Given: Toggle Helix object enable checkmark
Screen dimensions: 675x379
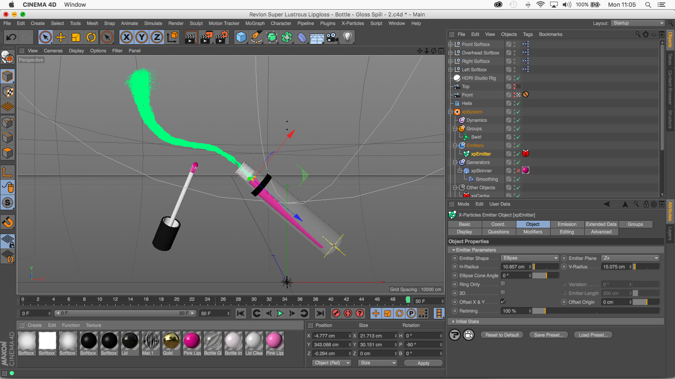Looking at the screenshot, I should coord(518,103).
